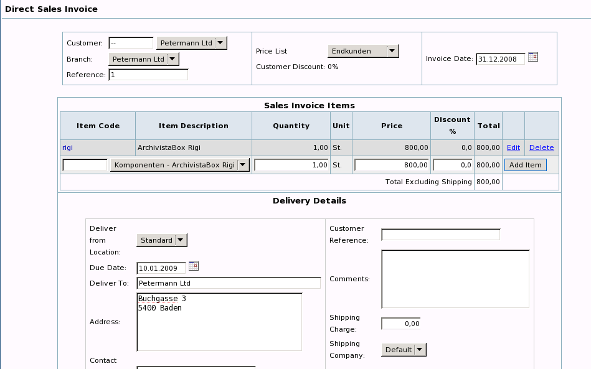
Task: Click into the Address text area
Action: click(219, 322)
